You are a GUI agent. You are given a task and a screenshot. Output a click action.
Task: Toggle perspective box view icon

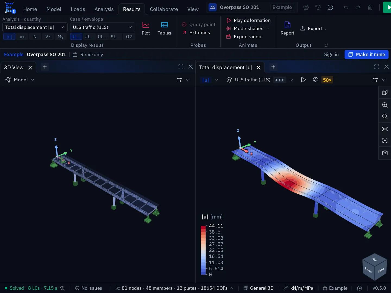tap(385, 93)
